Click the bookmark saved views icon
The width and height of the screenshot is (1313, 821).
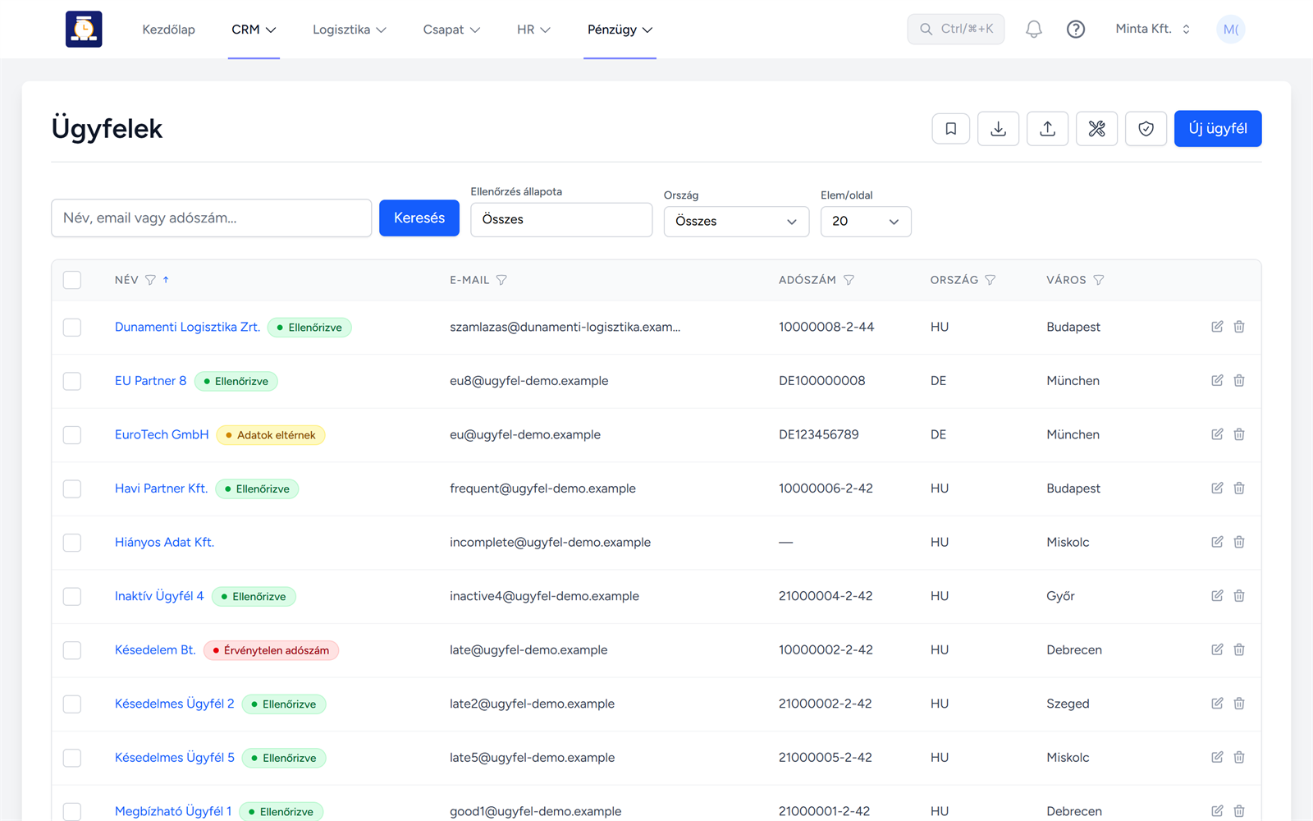click(x=951, y=129)
